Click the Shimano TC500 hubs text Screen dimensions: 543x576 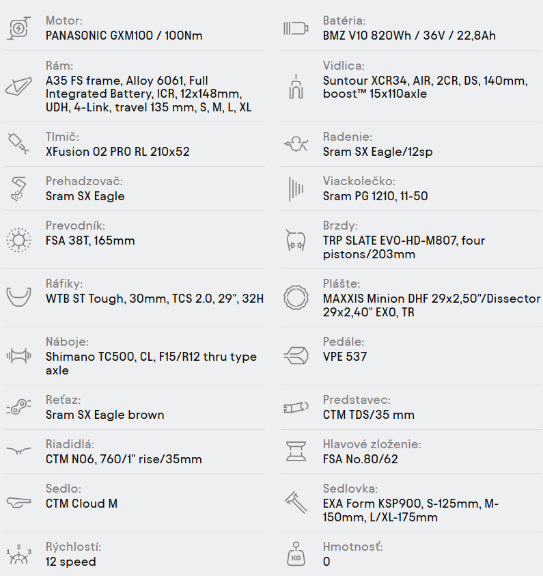coord(151,364)
